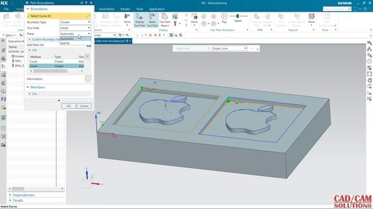The width and height of the screenshot is (373, 209).
Task: Click the dialog collapse arrow above OK
Action: coord(59,100)
